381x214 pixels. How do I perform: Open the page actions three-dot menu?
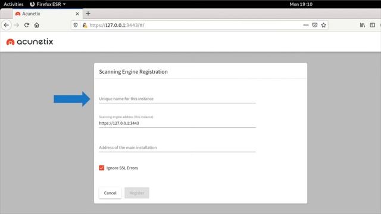[306, 25]
